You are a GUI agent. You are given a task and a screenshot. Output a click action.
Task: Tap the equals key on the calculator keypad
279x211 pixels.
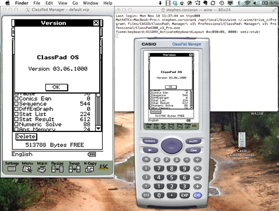pos(146,159)
